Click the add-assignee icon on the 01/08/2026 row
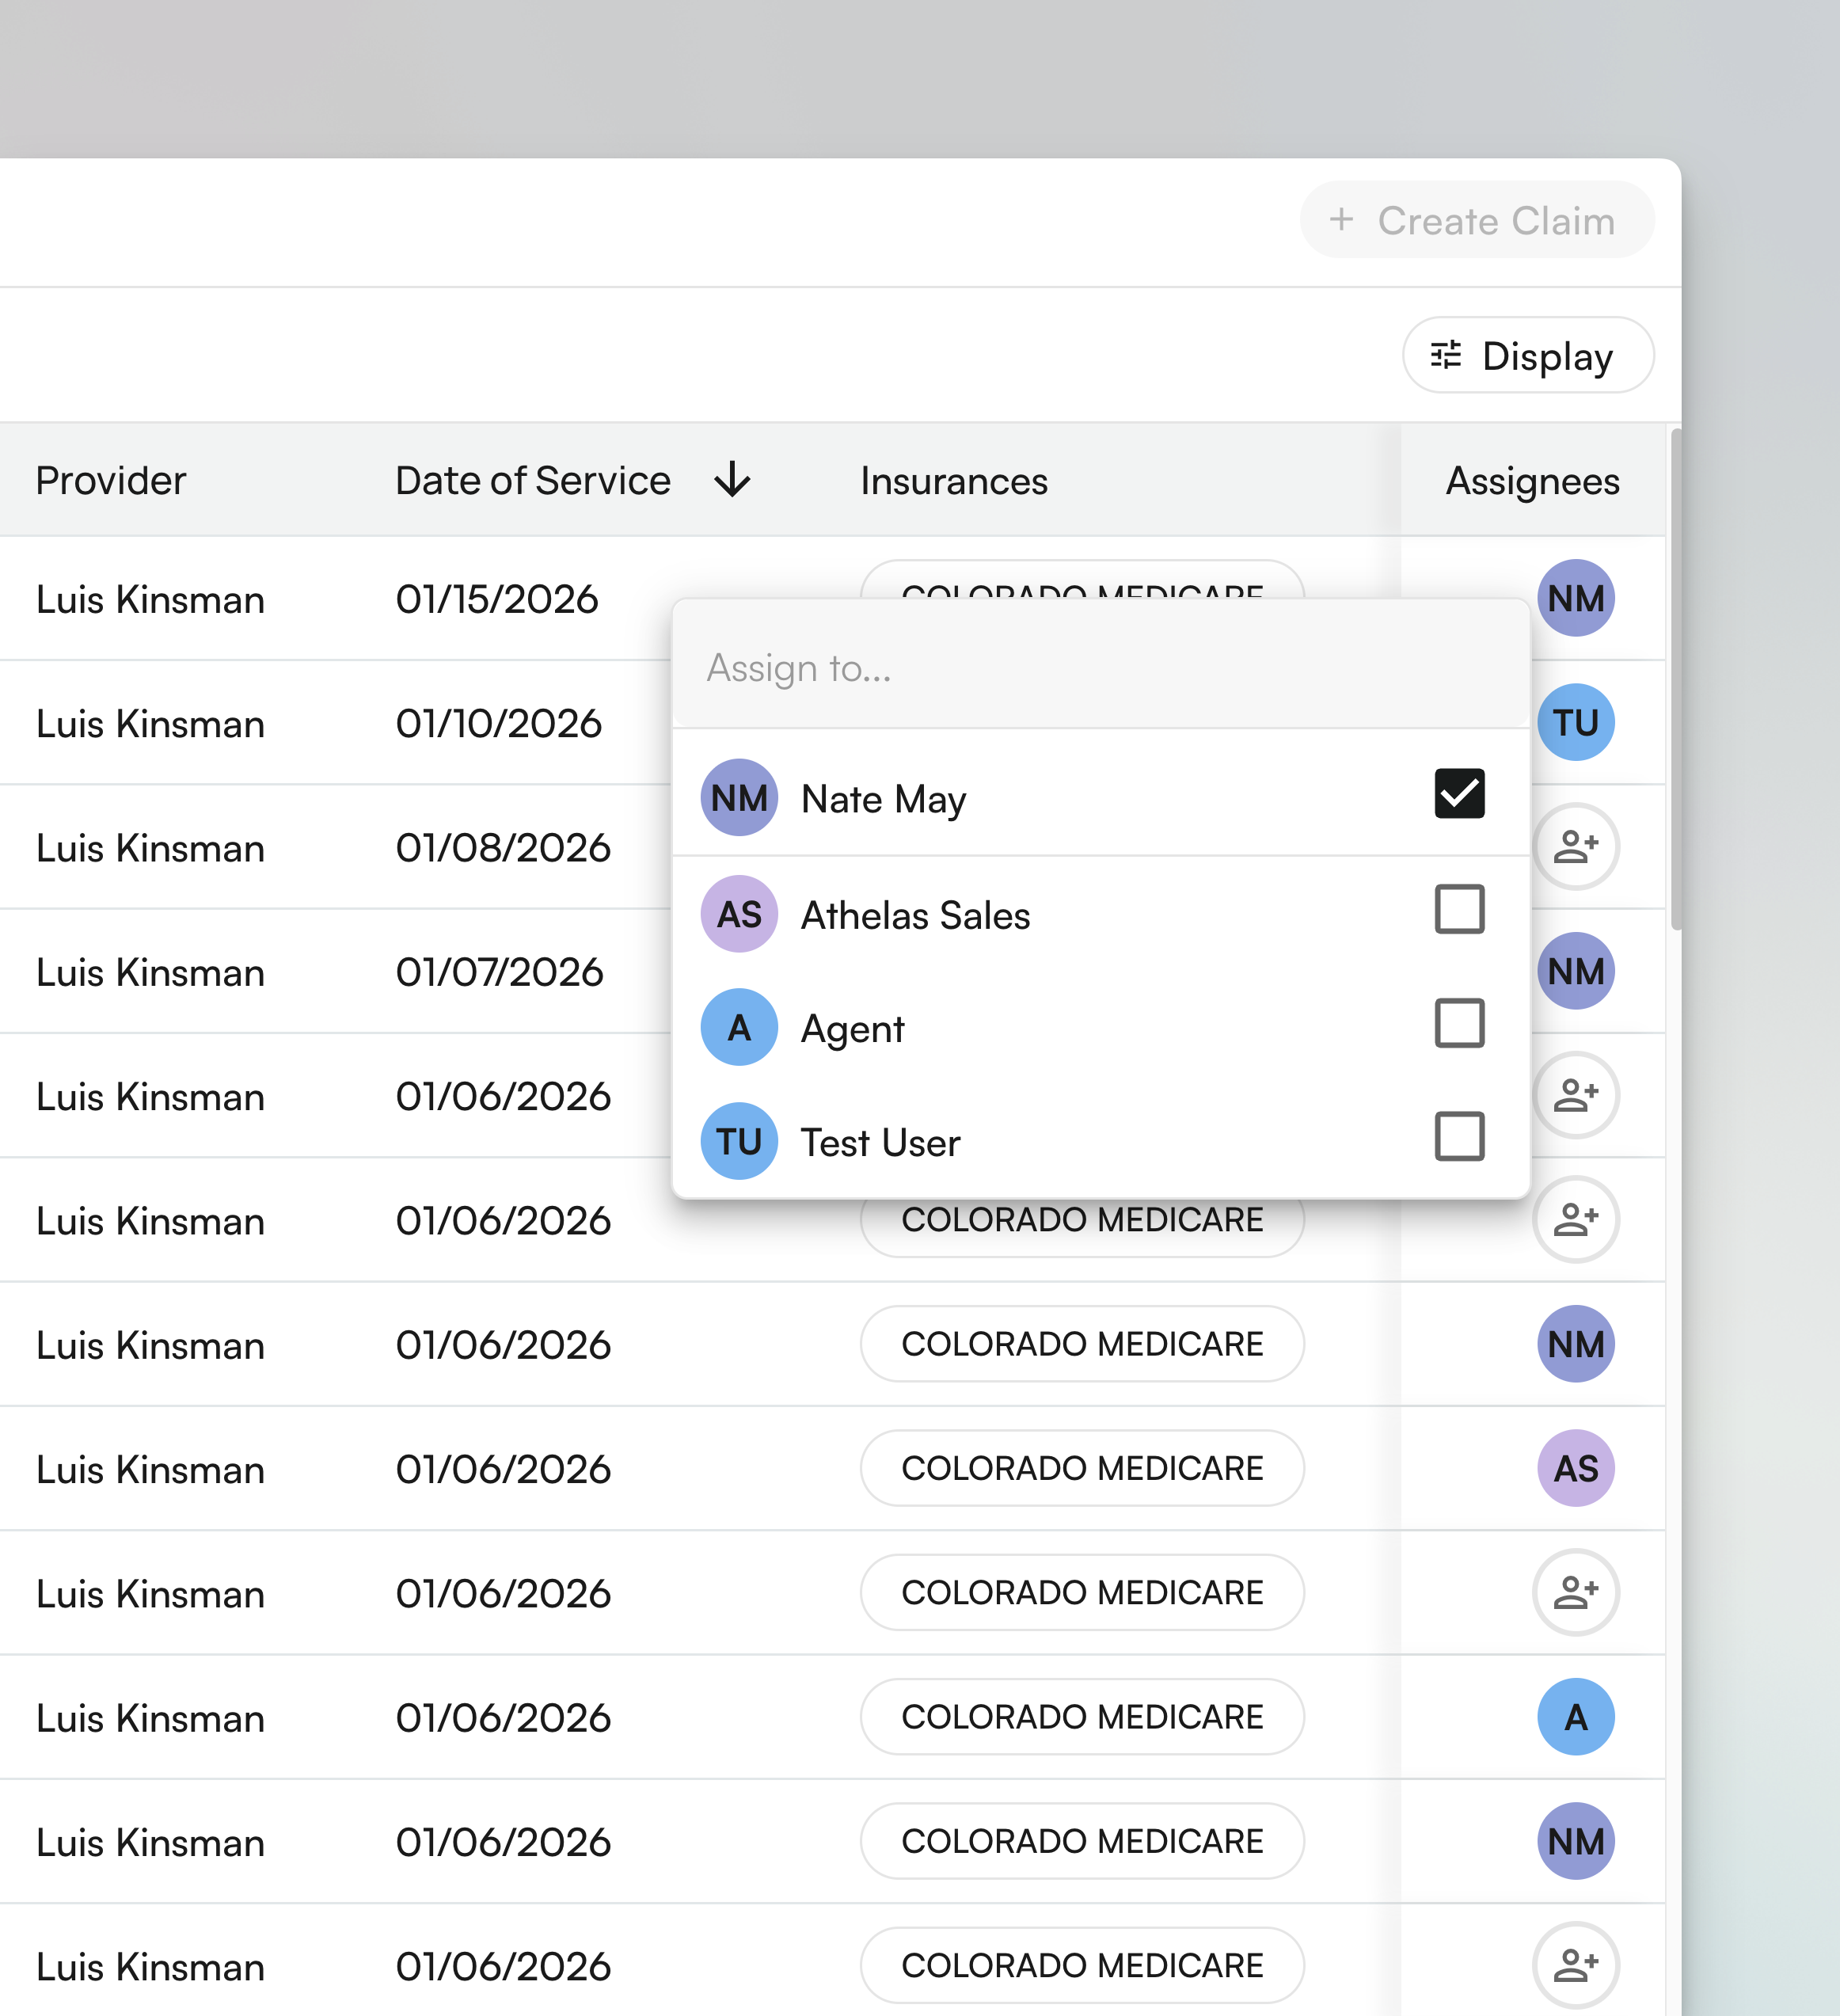The width and height of the screenshot is (1840, 2016). pyautogui.click(x=1575, y=847)
